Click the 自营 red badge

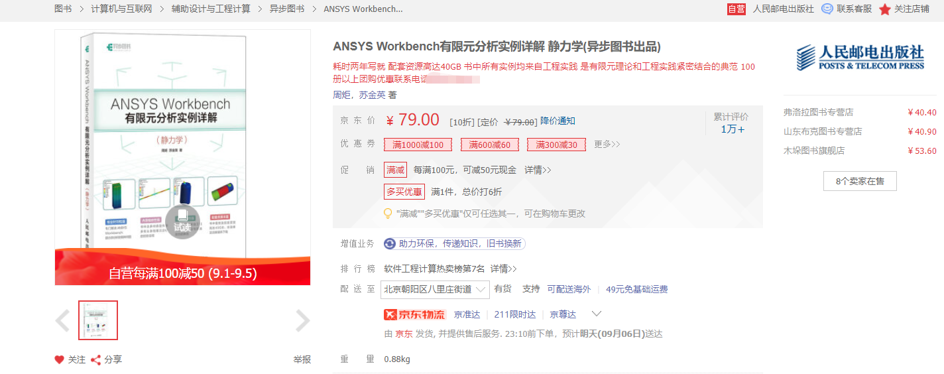[737, 9]
